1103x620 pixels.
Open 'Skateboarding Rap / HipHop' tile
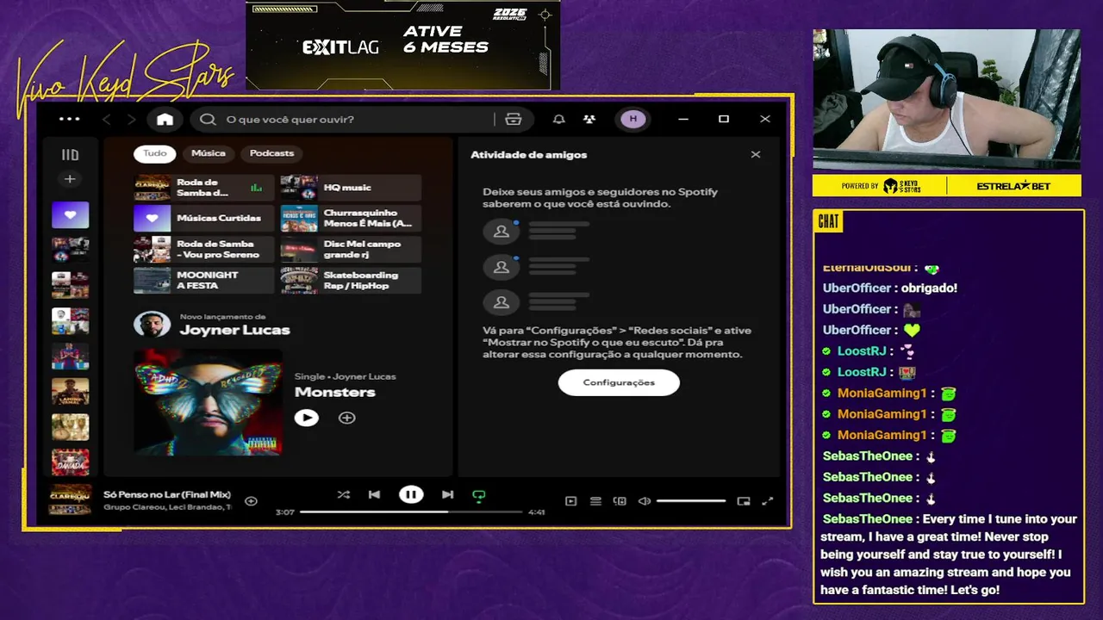351,281
